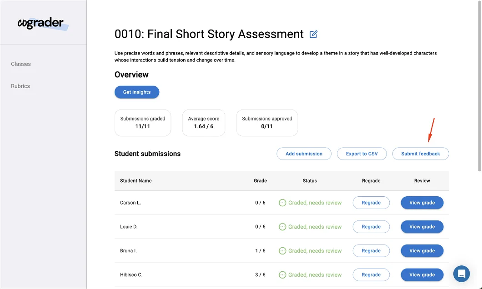
Task: Click Bruna I.'s needs-review status icon
Action: [x=282, y=250]
